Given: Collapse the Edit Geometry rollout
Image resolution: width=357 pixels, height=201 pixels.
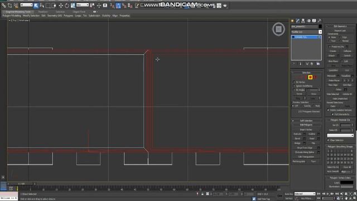Looking at the screenshot, I should pos(340,26).
